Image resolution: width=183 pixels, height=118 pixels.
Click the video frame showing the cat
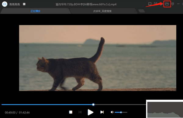(x=98, y=58)
